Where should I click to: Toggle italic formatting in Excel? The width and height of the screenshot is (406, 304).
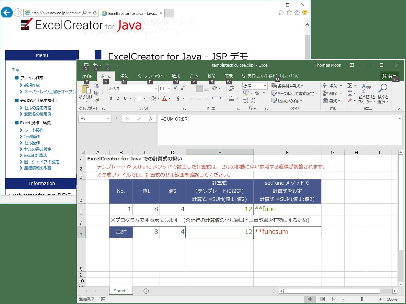[x=118, y=98]
